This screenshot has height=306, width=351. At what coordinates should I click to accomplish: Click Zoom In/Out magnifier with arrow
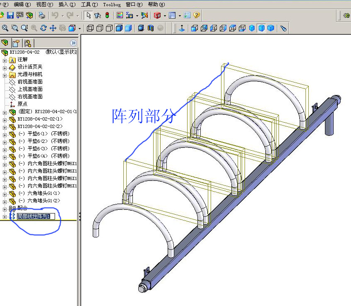pyautogui.click(x=24, y=28)
